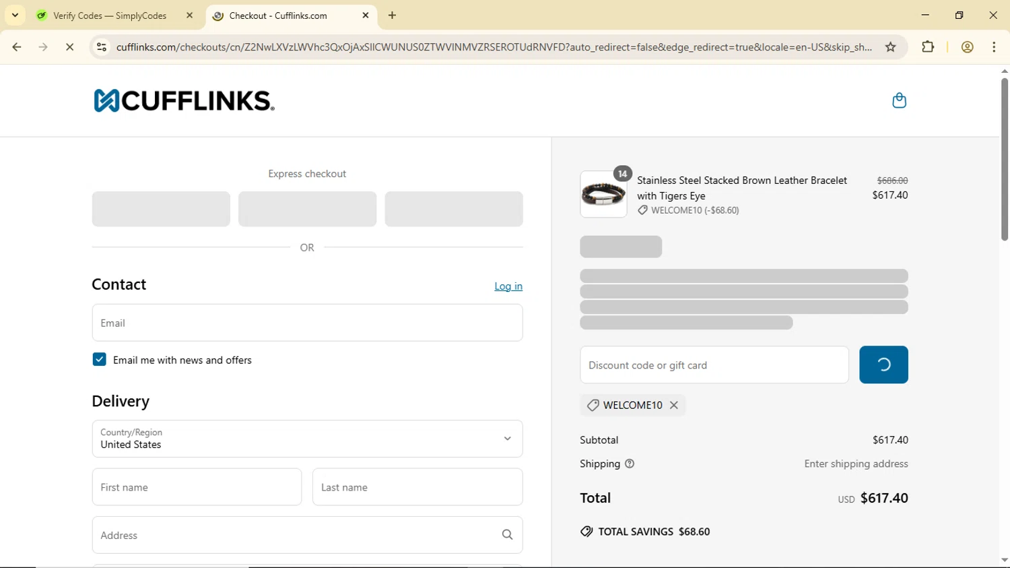Click the first express checkout button
The height and width of the screenshot is (568, 1010).
[x=161, y=209]
